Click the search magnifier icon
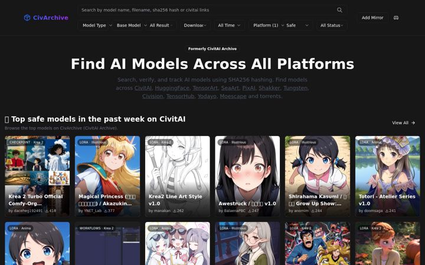 click(339, 10)
